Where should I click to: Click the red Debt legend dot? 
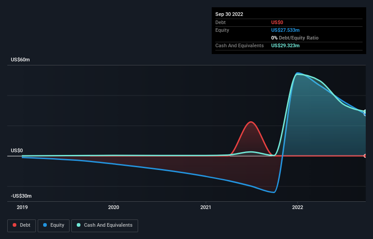pos(15,225)
